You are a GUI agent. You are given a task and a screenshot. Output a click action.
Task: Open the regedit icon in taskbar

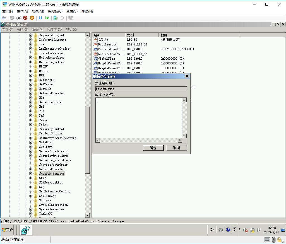point(26,230)
